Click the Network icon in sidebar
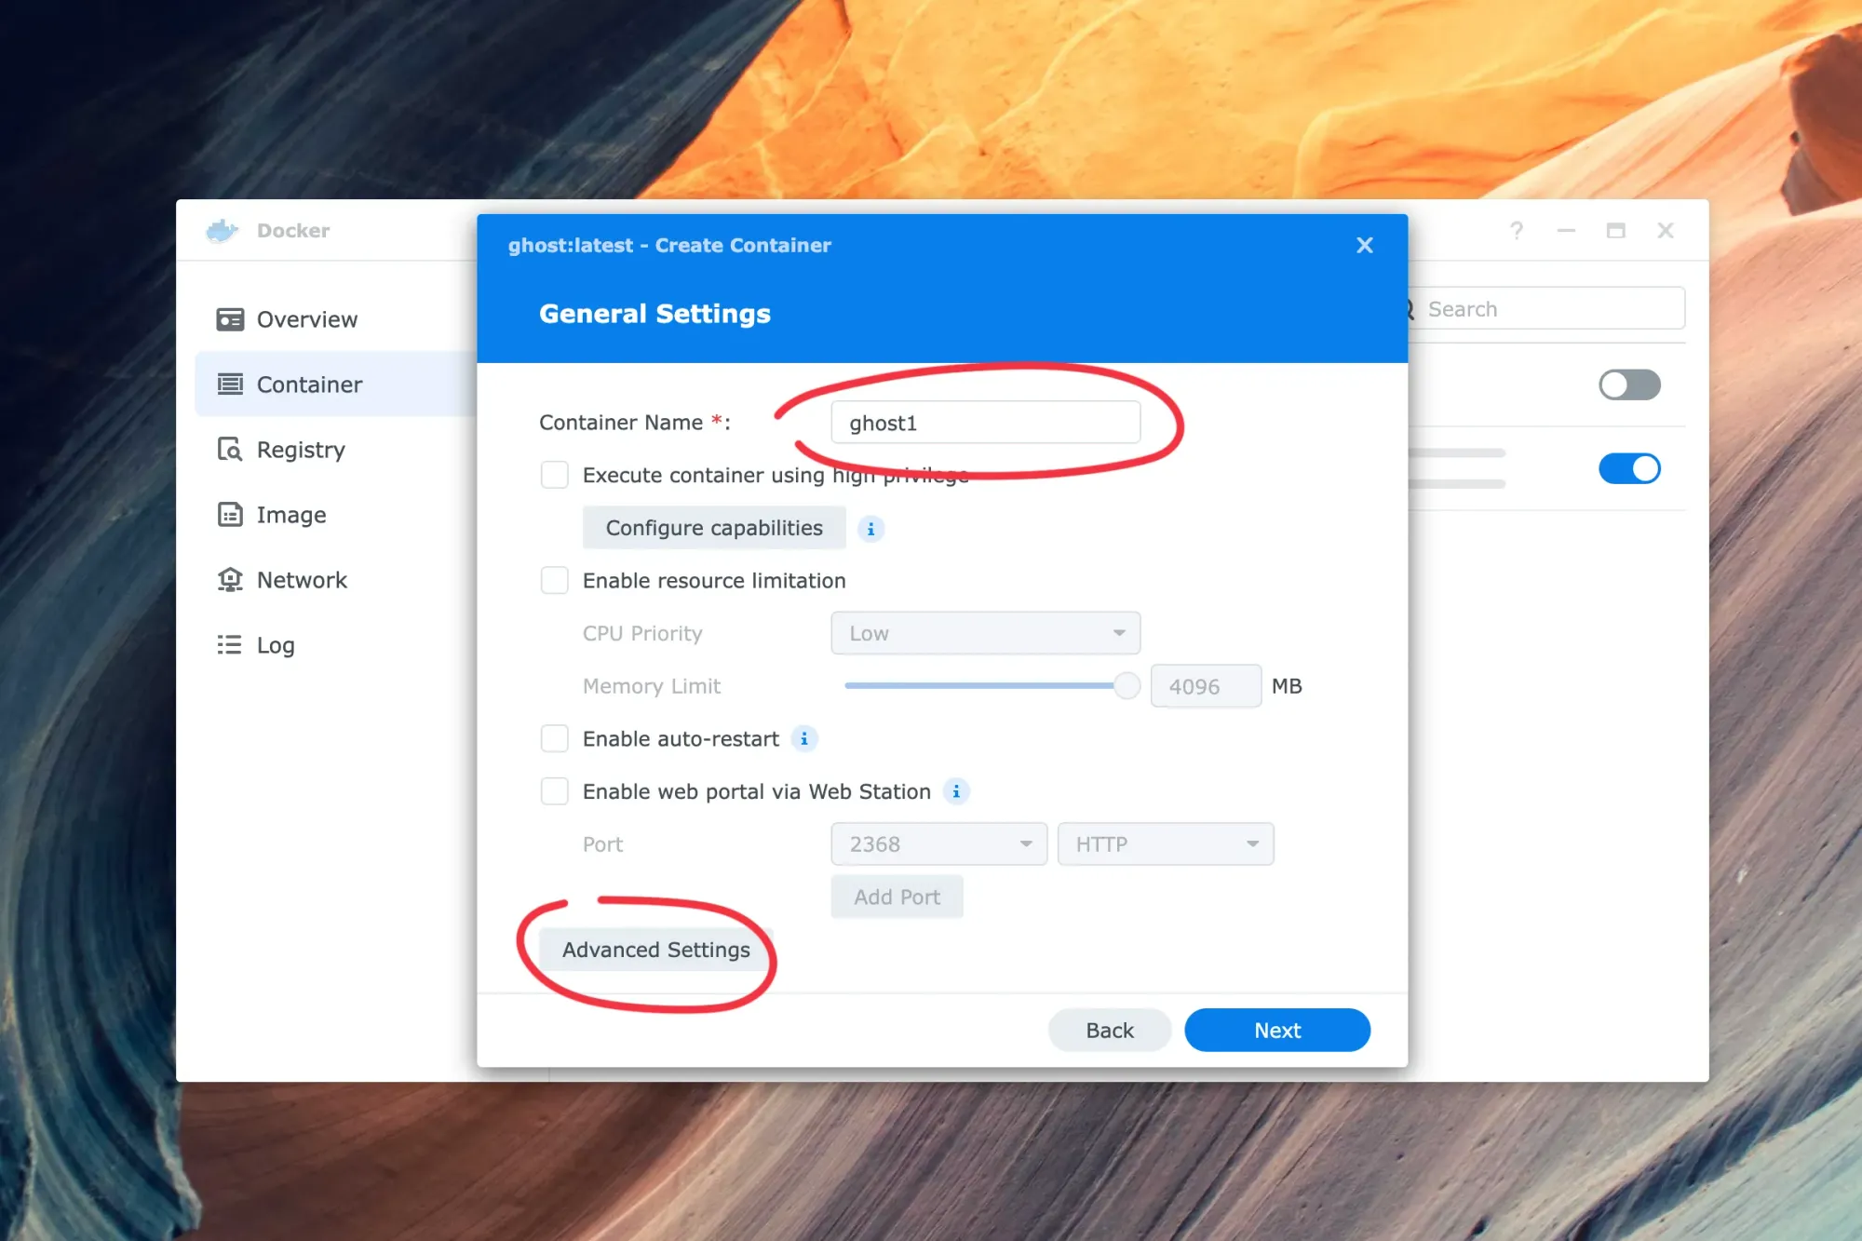 tap(230, 580)
